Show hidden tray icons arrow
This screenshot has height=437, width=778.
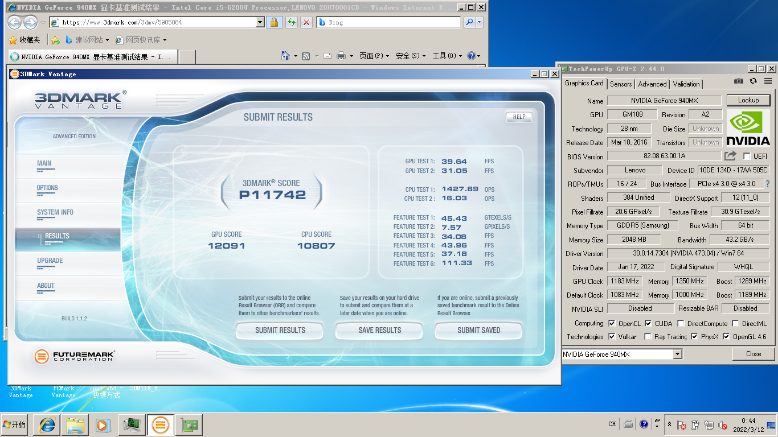coord(669,424)
